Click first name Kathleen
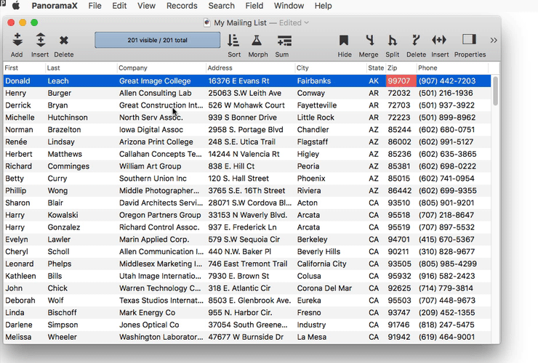The image size is (538, 363). coord(20,276)
